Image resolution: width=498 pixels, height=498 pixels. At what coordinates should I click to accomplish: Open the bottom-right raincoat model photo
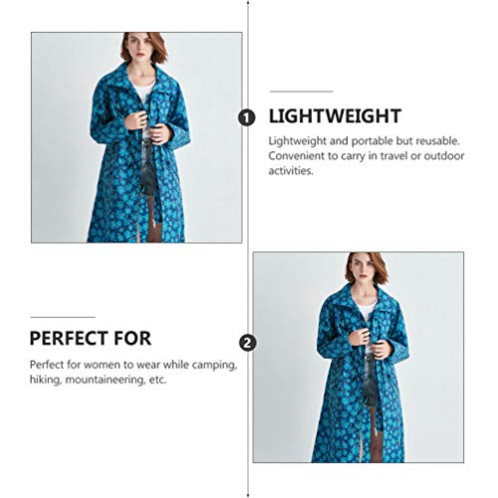(359, 358)
